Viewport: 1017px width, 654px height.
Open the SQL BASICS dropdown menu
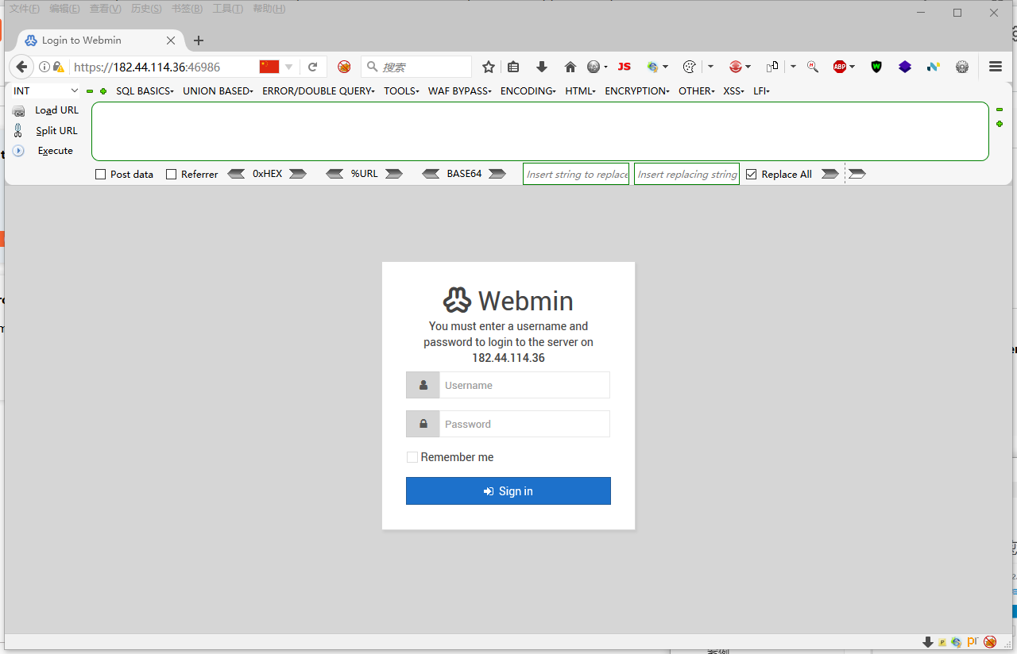click(145, 91)
